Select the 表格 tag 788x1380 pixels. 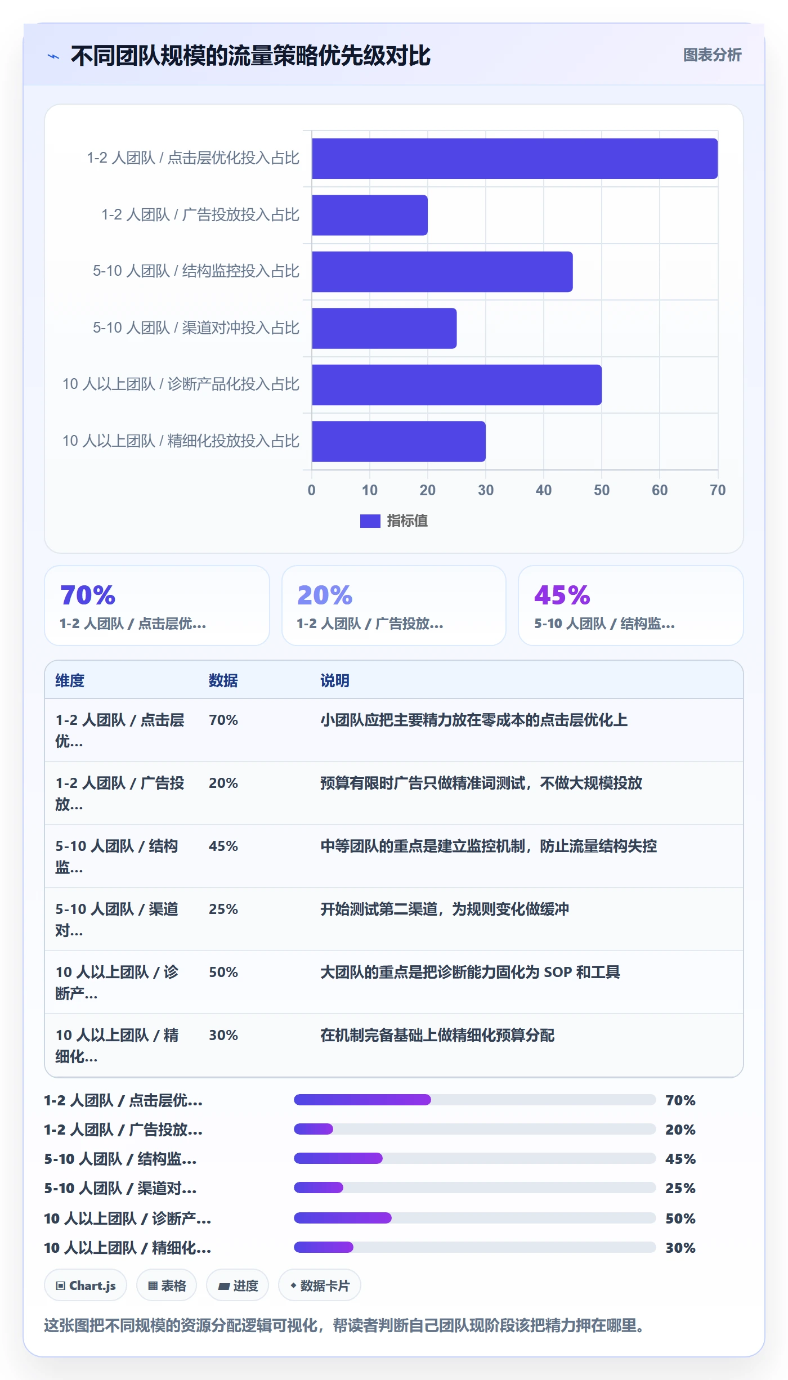coord(167,1285)
